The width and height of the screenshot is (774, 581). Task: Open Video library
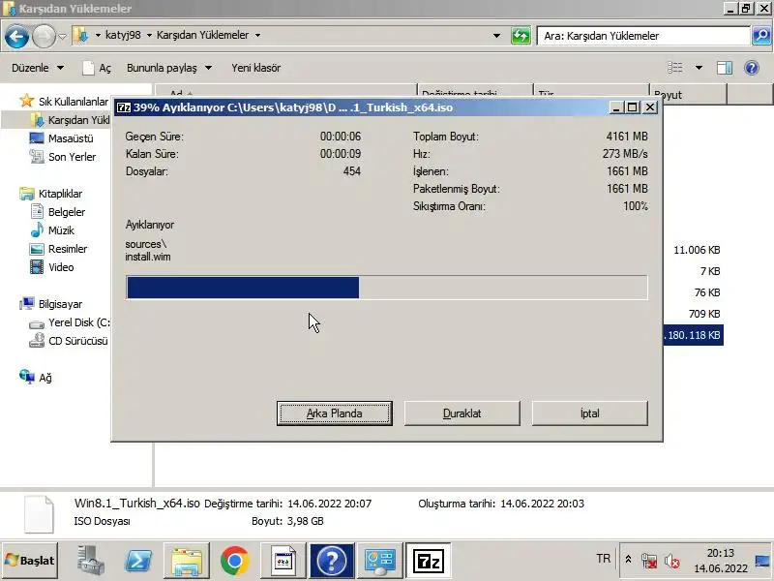51,267
